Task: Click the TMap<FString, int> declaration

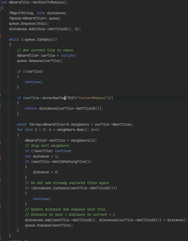Action: pos(38,13)
